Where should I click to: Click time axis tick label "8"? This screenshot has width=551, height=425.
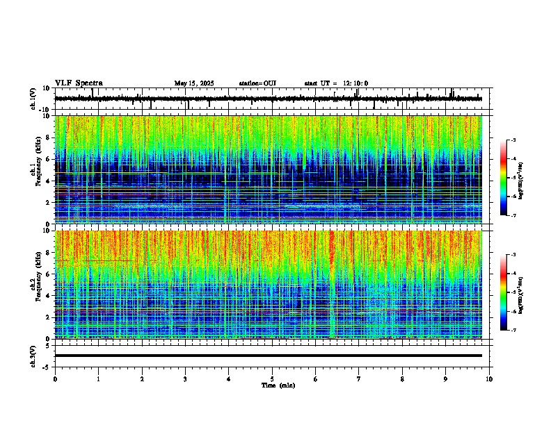[402, 379]
